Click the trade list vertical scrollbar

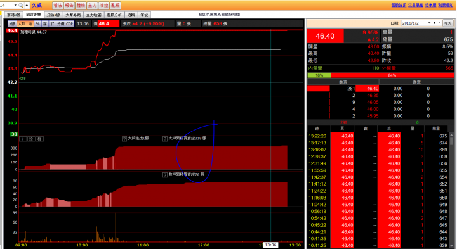point(451,191)
